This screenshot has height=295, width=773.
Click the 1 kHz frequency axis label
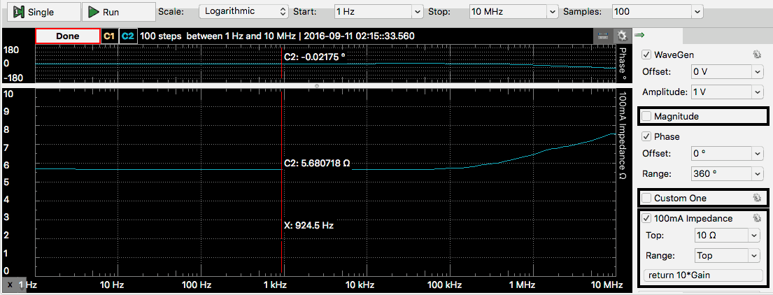pos(275,285)
